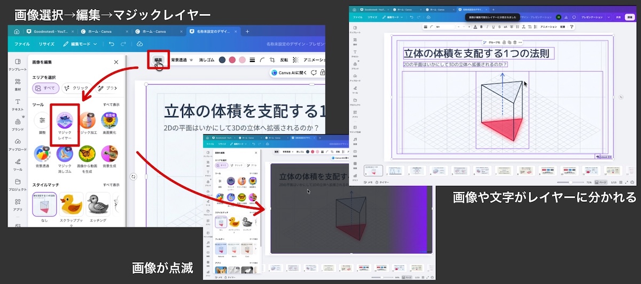The height and width of the screenshot is (284, 641).
Task: Open 編集モード dropdown in left window
Action: [x=80, y=44]
